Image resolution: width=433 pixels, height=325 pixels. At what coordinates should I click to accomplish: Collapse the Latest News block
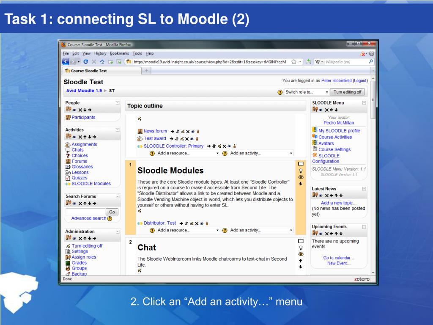point(364,189)
